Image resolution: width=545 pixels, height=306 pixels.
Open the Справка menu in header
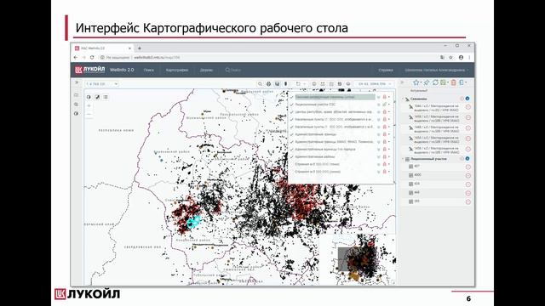click(386, 70)
